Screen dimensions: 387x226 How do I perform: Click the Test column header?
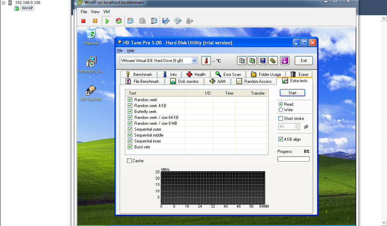point(155,93)
